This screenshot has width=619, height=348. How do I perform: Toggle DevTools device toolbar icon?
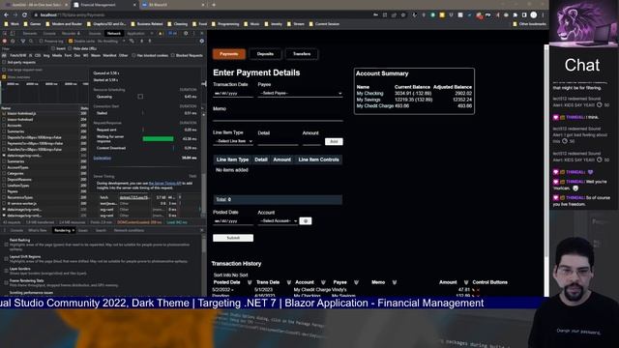[13, 34]
